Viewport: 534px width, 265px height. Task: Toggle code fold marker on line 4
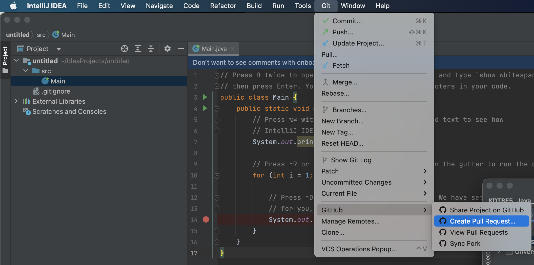pos(217,108)
